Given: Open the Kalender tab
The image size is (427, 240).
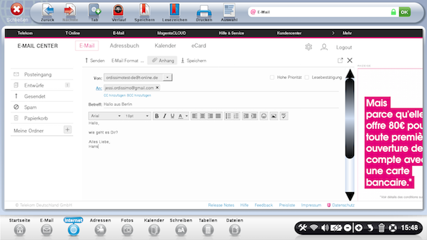Looking at the screenshot, I should pos(166,46).
